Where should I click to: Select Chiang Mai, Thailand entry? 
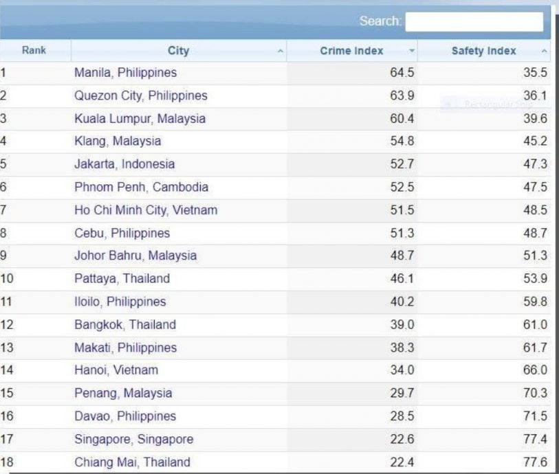coord(132,462)
